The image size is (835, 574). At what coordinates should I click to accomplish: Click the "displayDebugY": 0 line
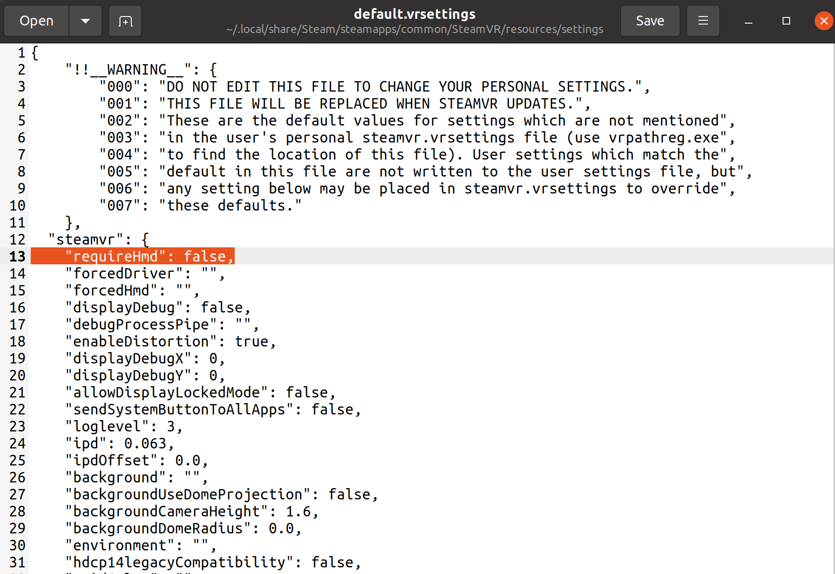click(145, 375)
